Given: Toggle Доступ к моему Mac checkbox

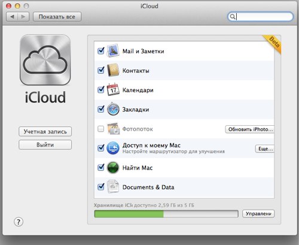Looking at the screenshot, I should [101, 148].
